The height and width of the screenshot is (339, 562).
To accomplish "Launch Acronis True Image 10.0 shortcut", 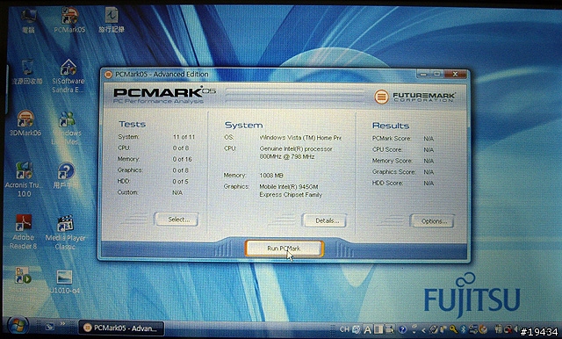I will (25, 179).
